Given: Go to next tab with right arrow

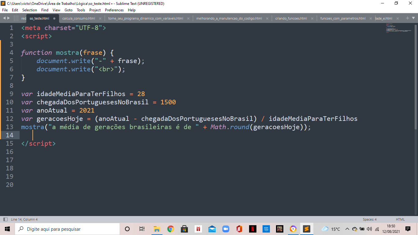Looking at the screenshot, I should tap(8, 18).
